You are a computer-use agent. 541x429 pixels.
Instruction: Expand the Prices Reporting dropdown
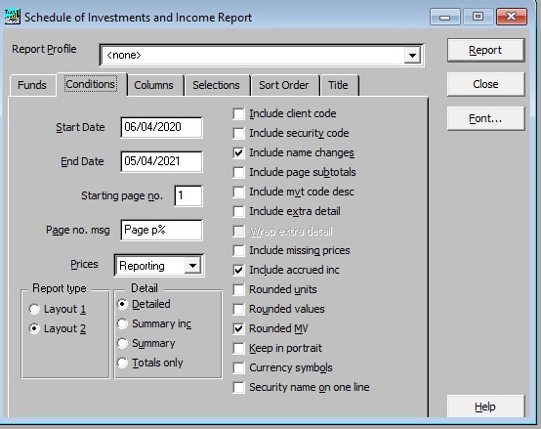point(192,266)
